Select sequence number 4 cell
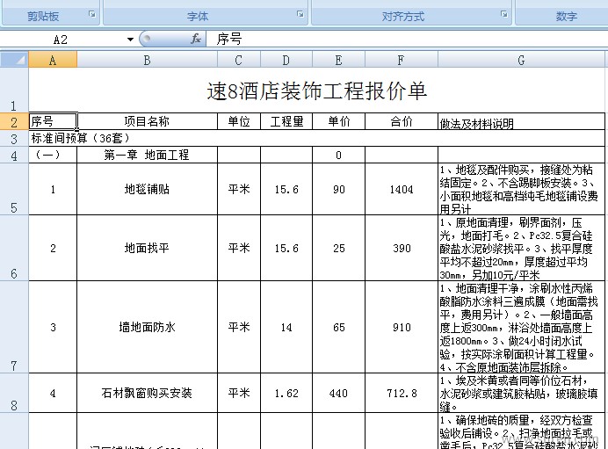 click(53, 393)
